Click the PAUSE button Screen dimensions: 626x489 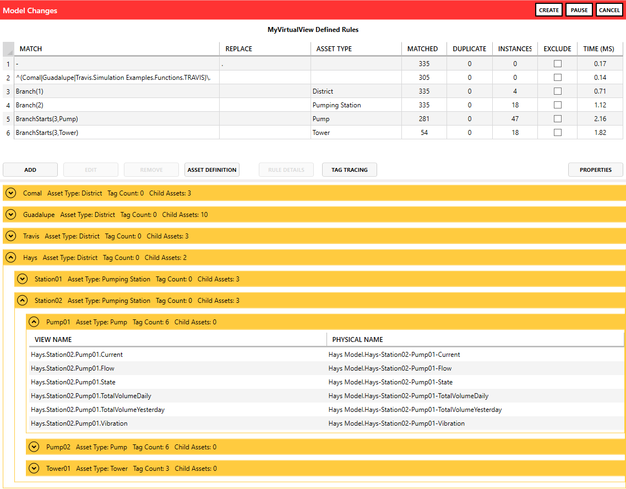click(579, 10)
